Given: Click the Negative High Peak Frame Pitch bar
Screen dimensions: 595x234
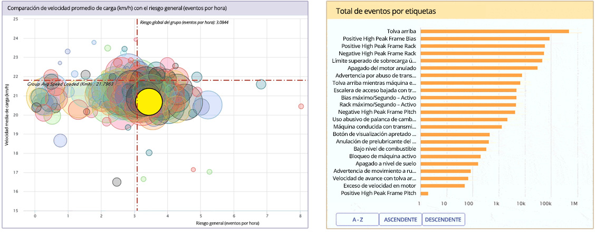Looking at the screenshot, I should 468,112.
